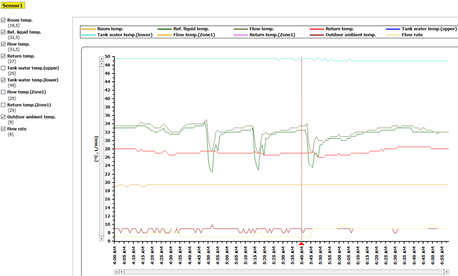
Task: Click the Flow temp.(Zone1) orange legend swatch
Action: click(164, 35)
